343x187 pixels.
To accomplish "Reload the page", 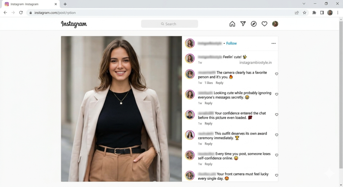I will [x=21, y=13].
